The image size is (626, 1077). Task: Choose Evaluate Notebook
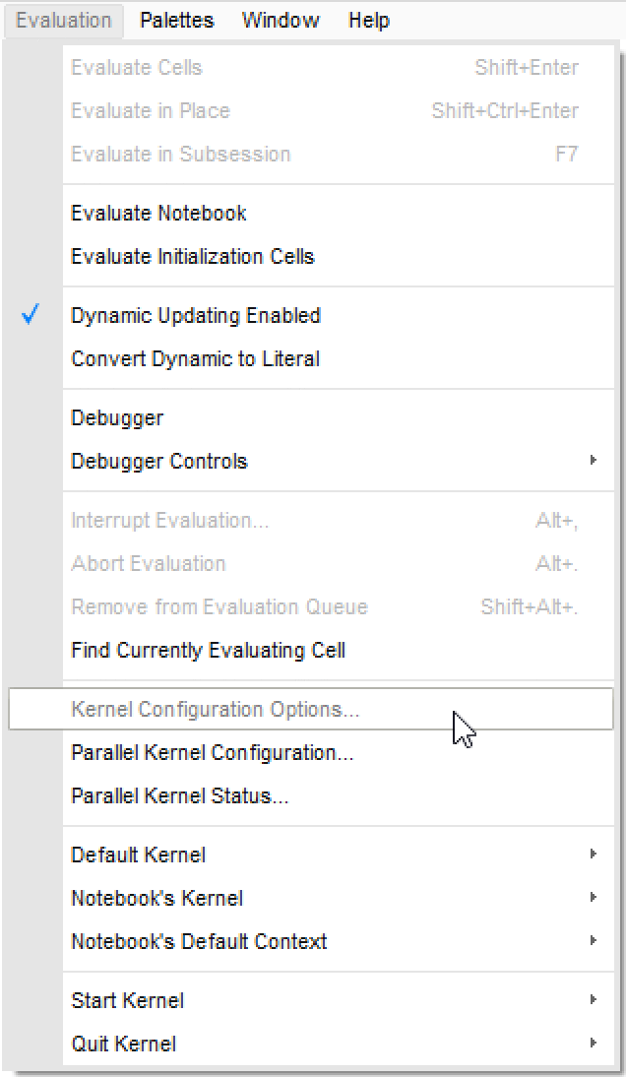[158, 213]
